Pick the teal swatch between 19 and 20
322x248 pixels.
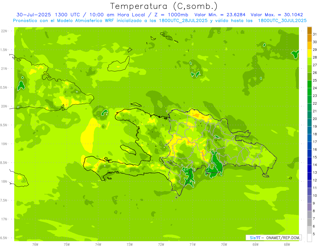pyautogui.click(x=310, y=123)
